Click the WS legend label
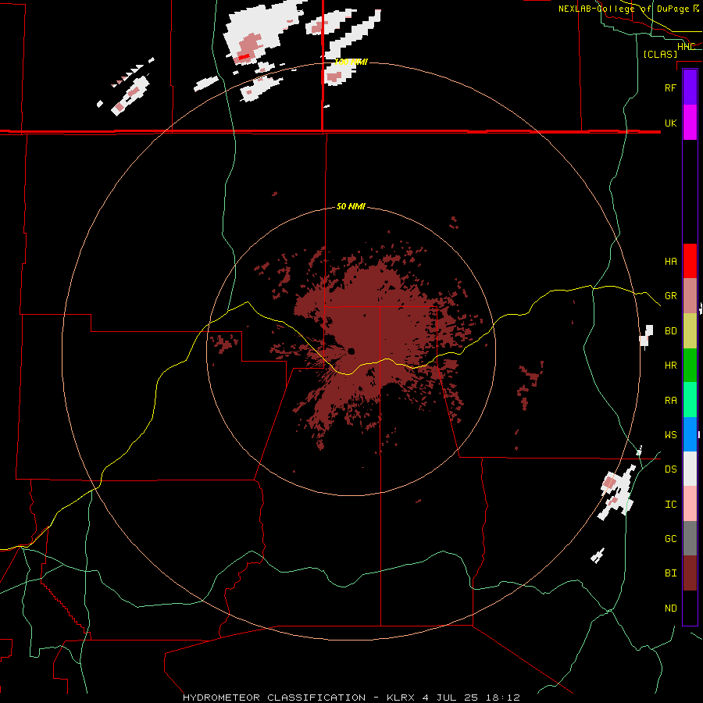The height and width of the screenshot is (703, 703). click(670, 435)
